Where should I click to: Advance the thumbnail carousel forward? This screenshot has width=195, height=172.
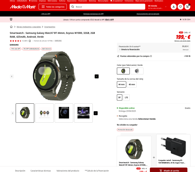click(x=96, y=113)
